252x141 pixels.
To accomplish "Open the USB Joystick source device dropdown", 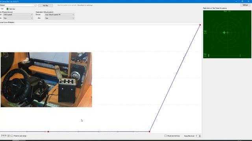I will point(18,15).
